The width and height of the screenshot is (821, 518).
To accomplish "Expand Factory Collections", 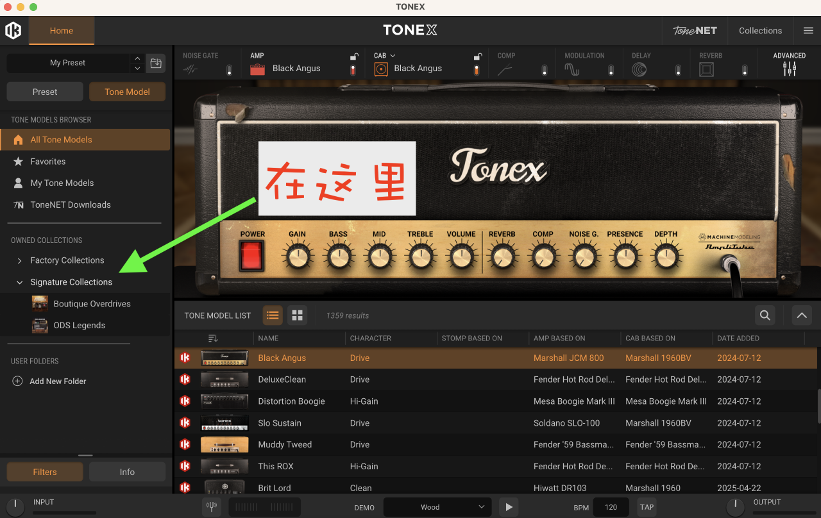I will (x=19, y=261).
